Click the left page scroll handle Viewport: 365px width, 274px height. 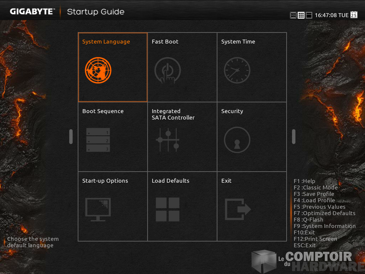(71, 137)
